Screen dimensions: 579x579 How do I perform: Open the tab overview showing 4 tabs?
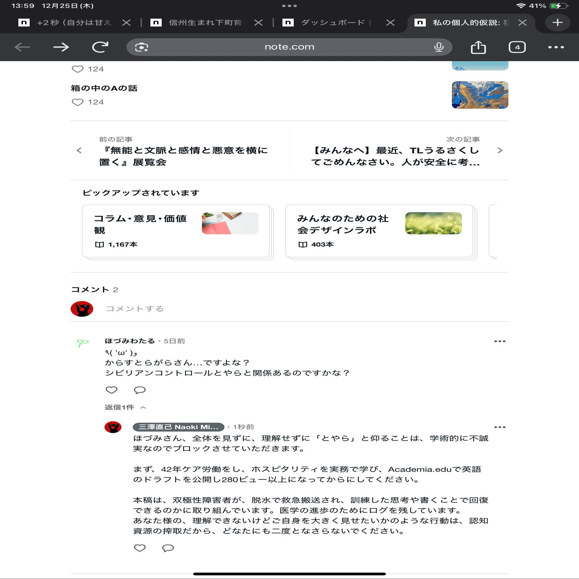coord(517,47)
